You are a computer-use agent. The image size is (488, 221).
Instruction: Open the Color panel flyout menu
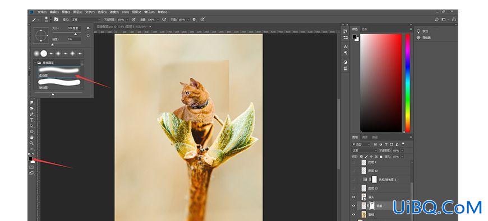click(411, 29)
